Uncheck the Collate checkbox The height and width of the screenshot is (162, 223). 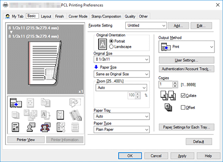click(x=183, y=95)
